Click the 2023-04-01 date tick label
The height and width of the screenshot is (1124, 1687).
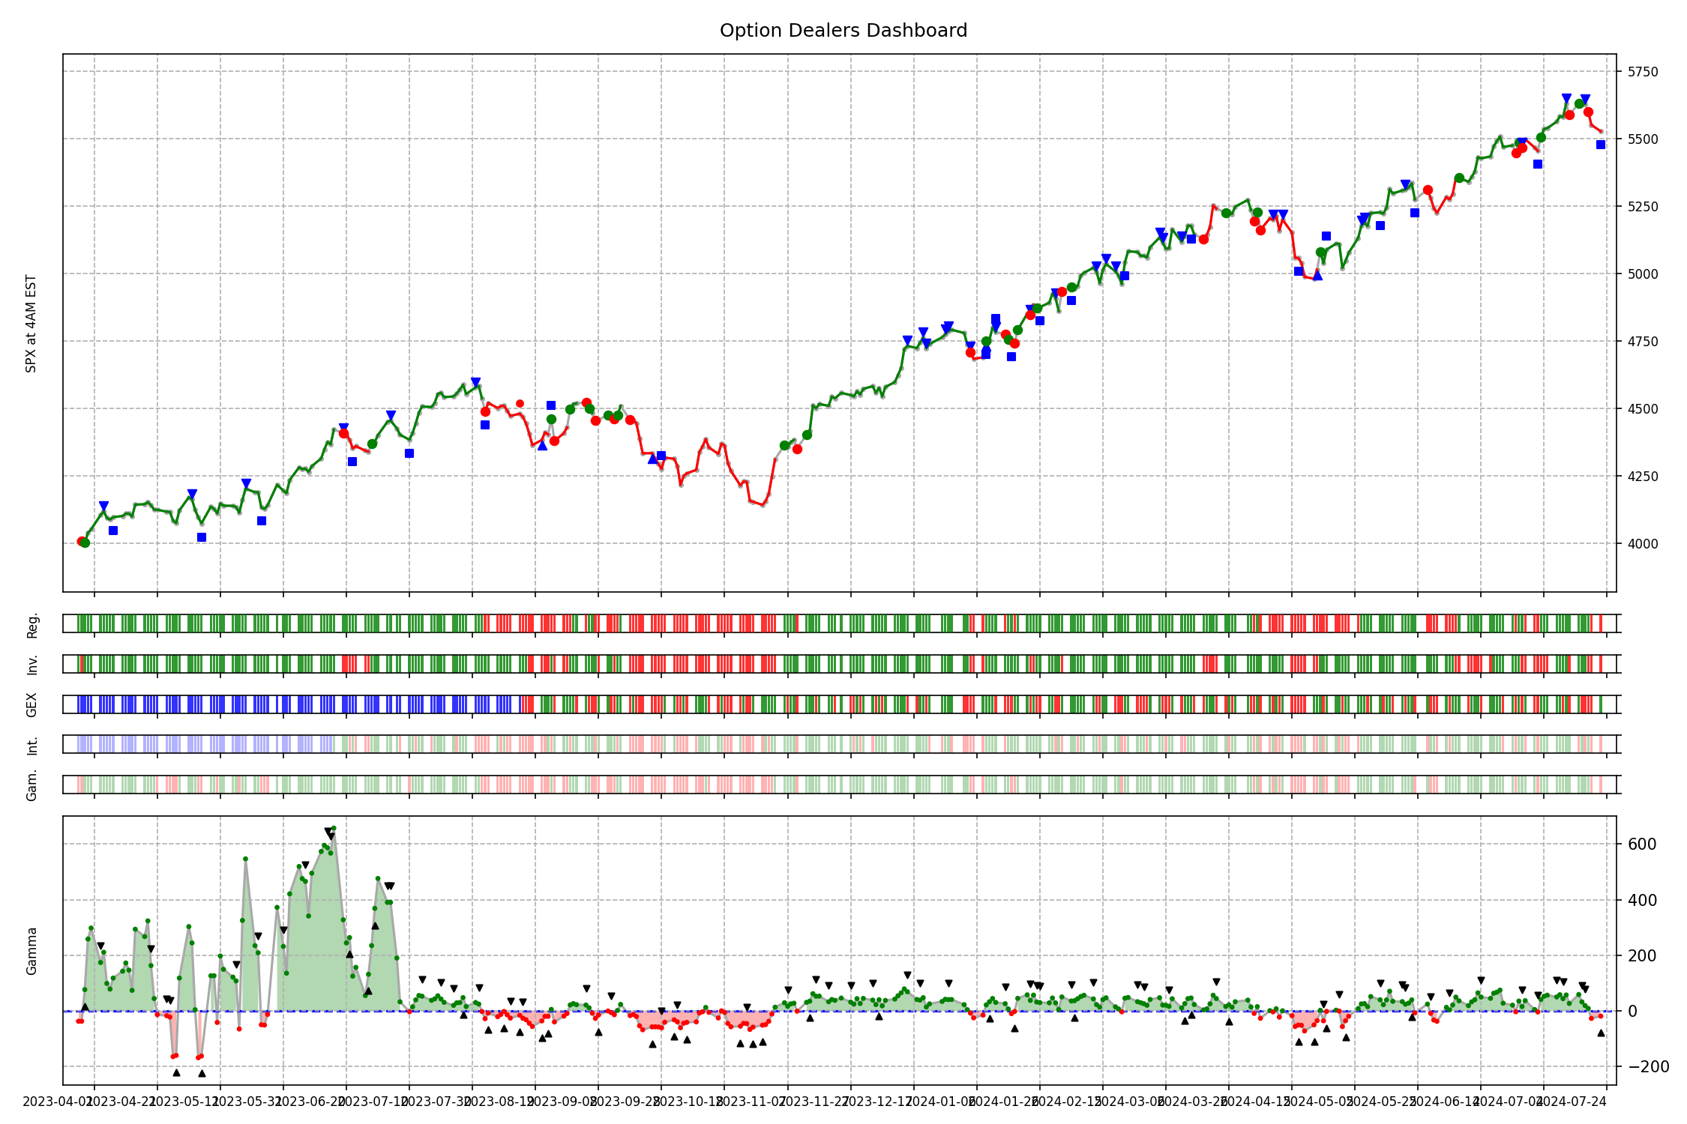(x=57, y=1102)
